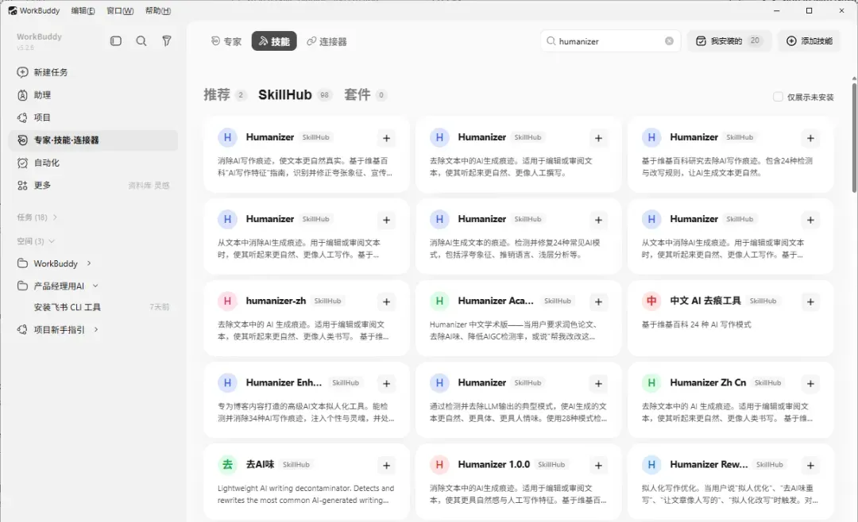This screenshot has width=858, height=522.
Task: Click the vertical scrollbar of skill list
Action: (854, 134)
